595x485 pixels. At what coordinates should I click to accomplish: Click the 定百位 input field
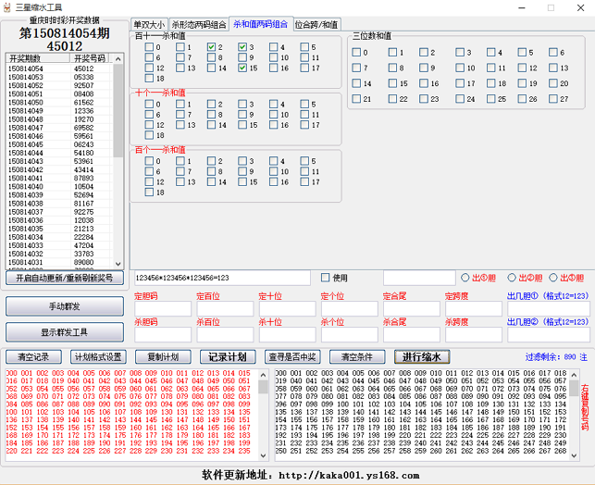tap(225, 309)
